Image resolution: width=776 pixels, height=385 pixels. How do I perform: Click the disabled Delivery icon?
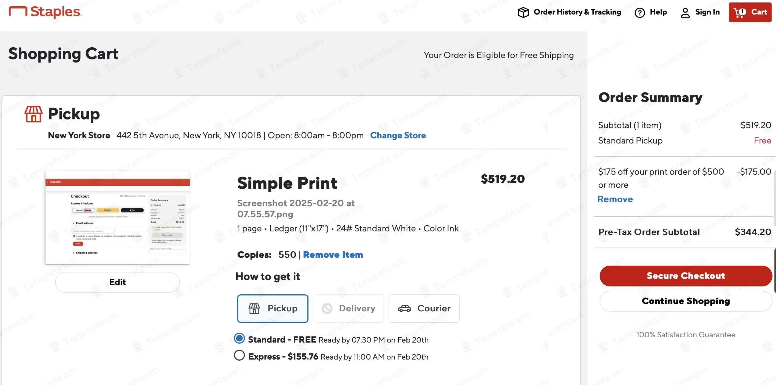pos(327,309)
